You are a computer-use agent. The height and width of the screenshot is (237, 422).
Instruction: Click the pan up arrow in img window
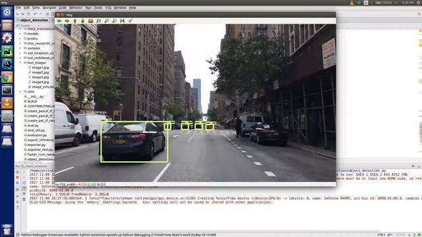[x=75, y=20]
